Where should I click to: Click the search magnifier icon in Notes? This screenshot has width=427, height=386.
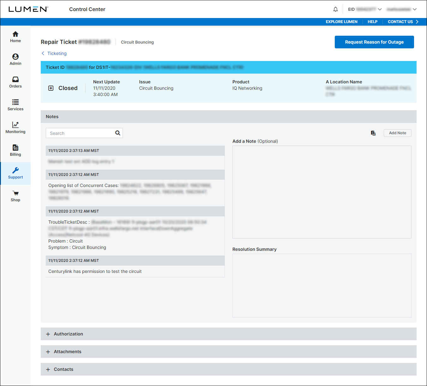point(117,133)
